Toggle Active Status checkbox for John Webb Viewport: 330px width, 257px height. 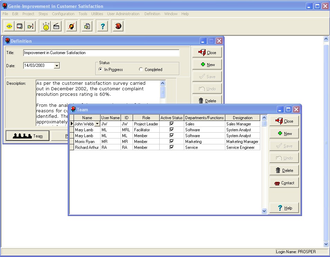pos(171,124)
